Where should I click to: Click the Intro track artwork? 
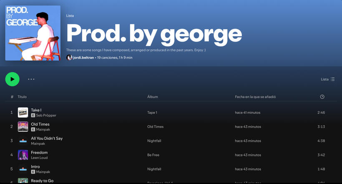23,169
